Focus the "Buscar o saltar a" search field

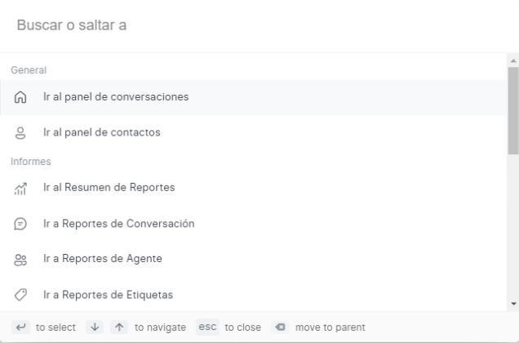245,26
